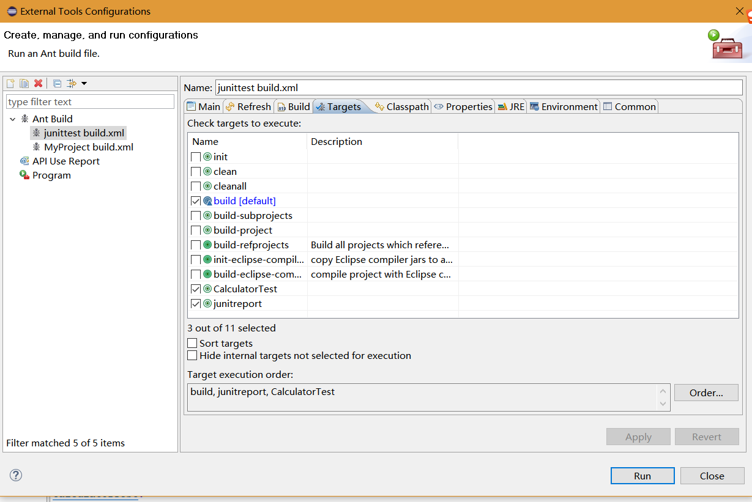Click the Ant Build ant icon
The height and width of the screenshot is (502, 752).
(24, 119)
